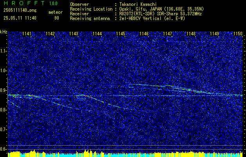Viewport: 246px width, 157px height.
Task: Click the 0.8 kHz axis label
Action: click(4, 110)
